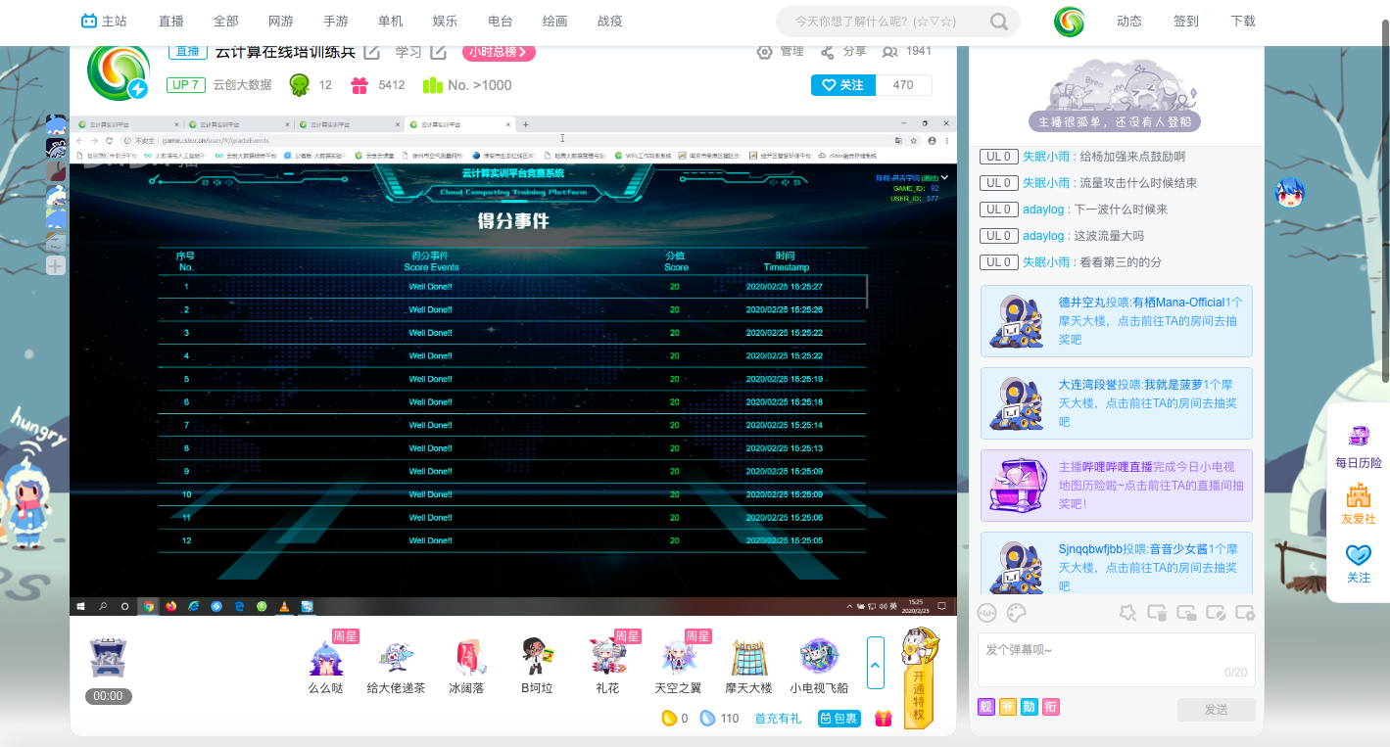1390x747 pixels.
Task: Toggle the 关注 follow button
Action: (843, 85)
